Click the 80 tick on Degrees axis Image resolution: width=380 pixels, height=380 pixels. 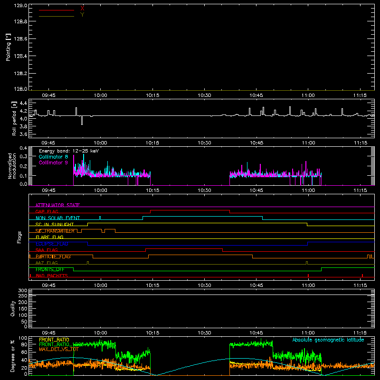24,344
